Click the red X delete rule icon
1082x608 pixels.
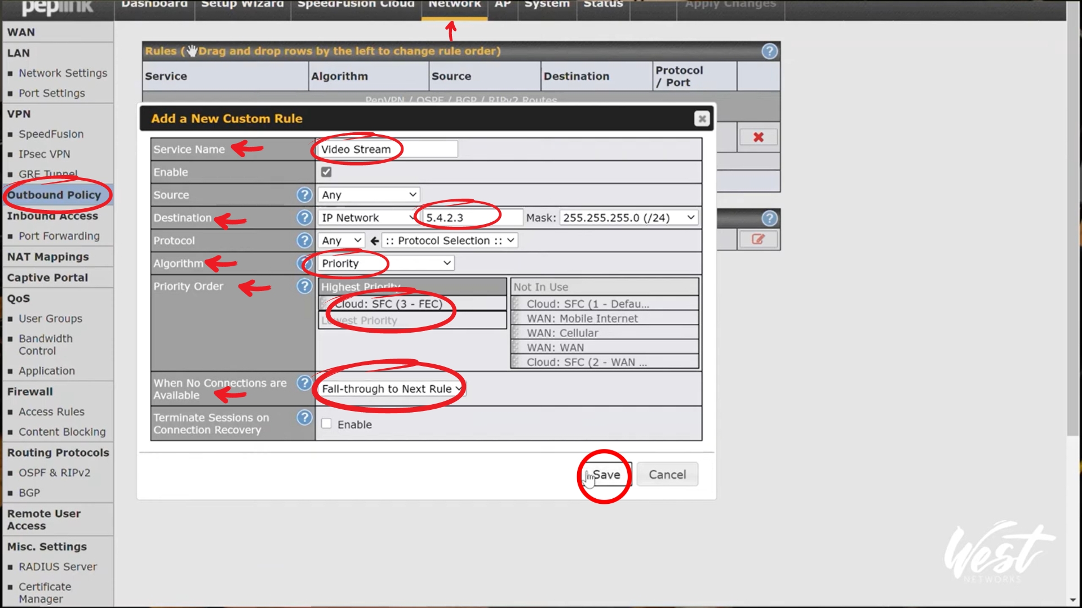pos(758,137)
